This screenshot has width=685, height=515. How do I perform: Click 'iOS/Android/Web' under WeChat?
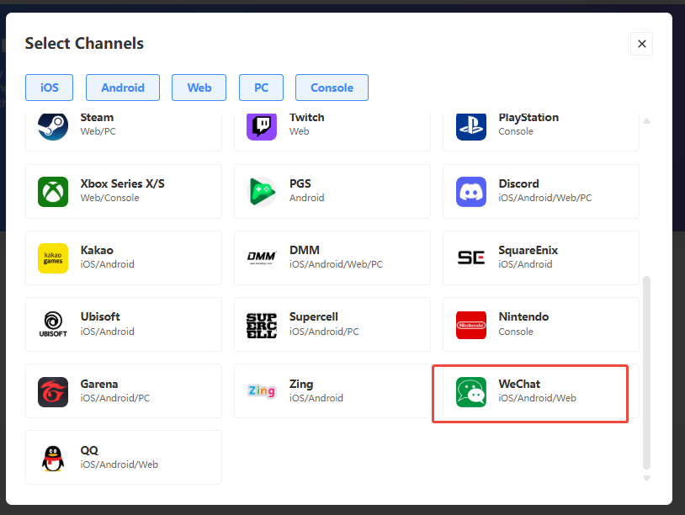pos(538,398)
